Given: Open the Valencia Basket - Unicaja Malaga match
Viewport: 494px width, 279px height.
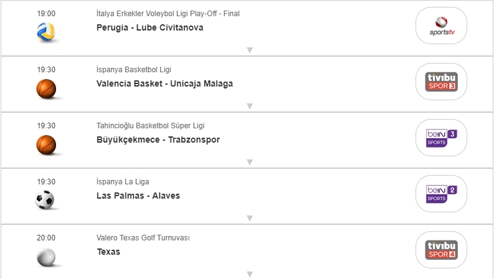Looking at the screenshot, I should pos(164,83).
